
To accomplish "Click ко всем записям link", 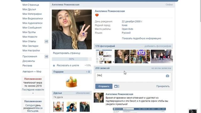I will [161, 68].
